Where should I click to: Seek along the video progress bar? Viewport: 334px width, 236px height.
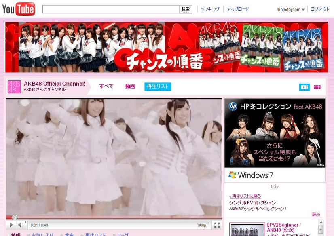(x=114, y=217)
